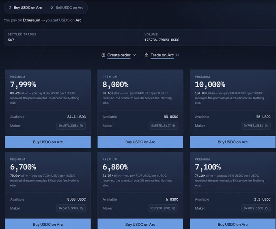
Task: Copy maker address 0x77B8...9D01
Action: click(174, 208)
